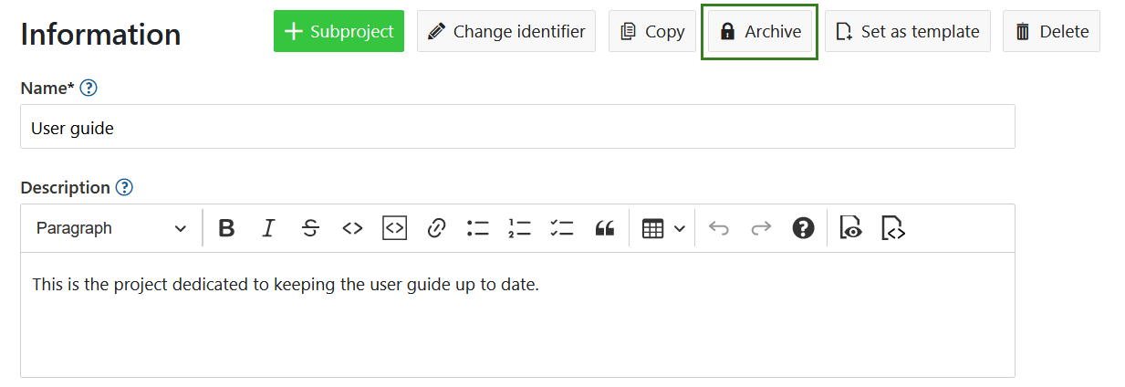Open the insert table dropdown
The width and height of the screenshot is (1125, 387).
tap(663, 228)
